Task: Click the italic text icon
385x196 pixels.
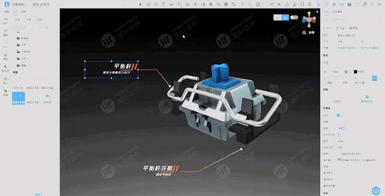Action: [350, 72]
